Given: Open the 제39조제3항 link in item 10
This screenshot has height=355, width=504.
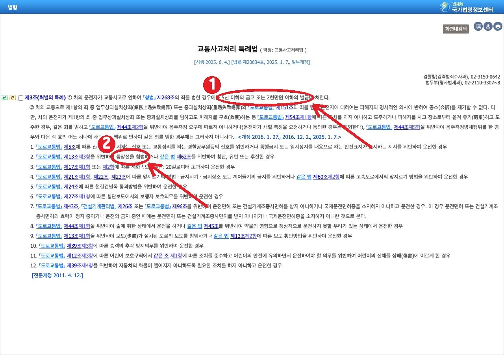Looking at the screenshot, I should [x=79, y=246].
